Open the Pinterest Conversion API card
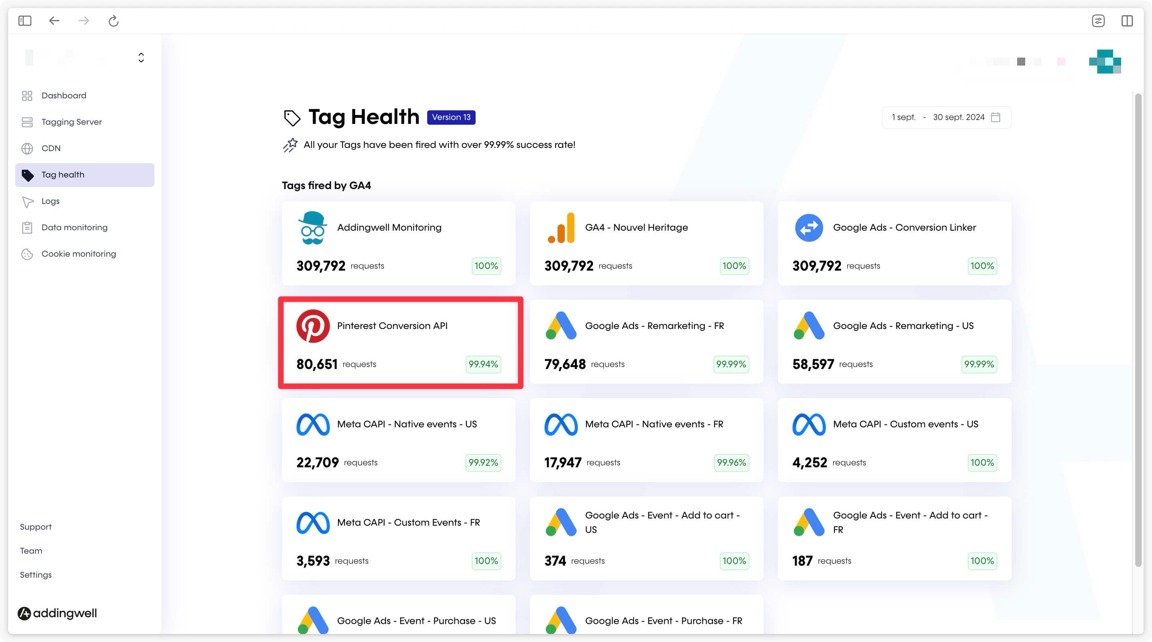1152x642 pixels. coord(398,341)
